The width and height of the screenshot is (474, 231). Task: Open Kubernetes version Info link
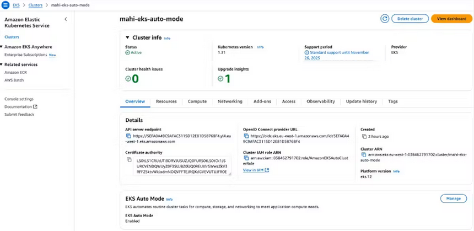pos(260,47)
